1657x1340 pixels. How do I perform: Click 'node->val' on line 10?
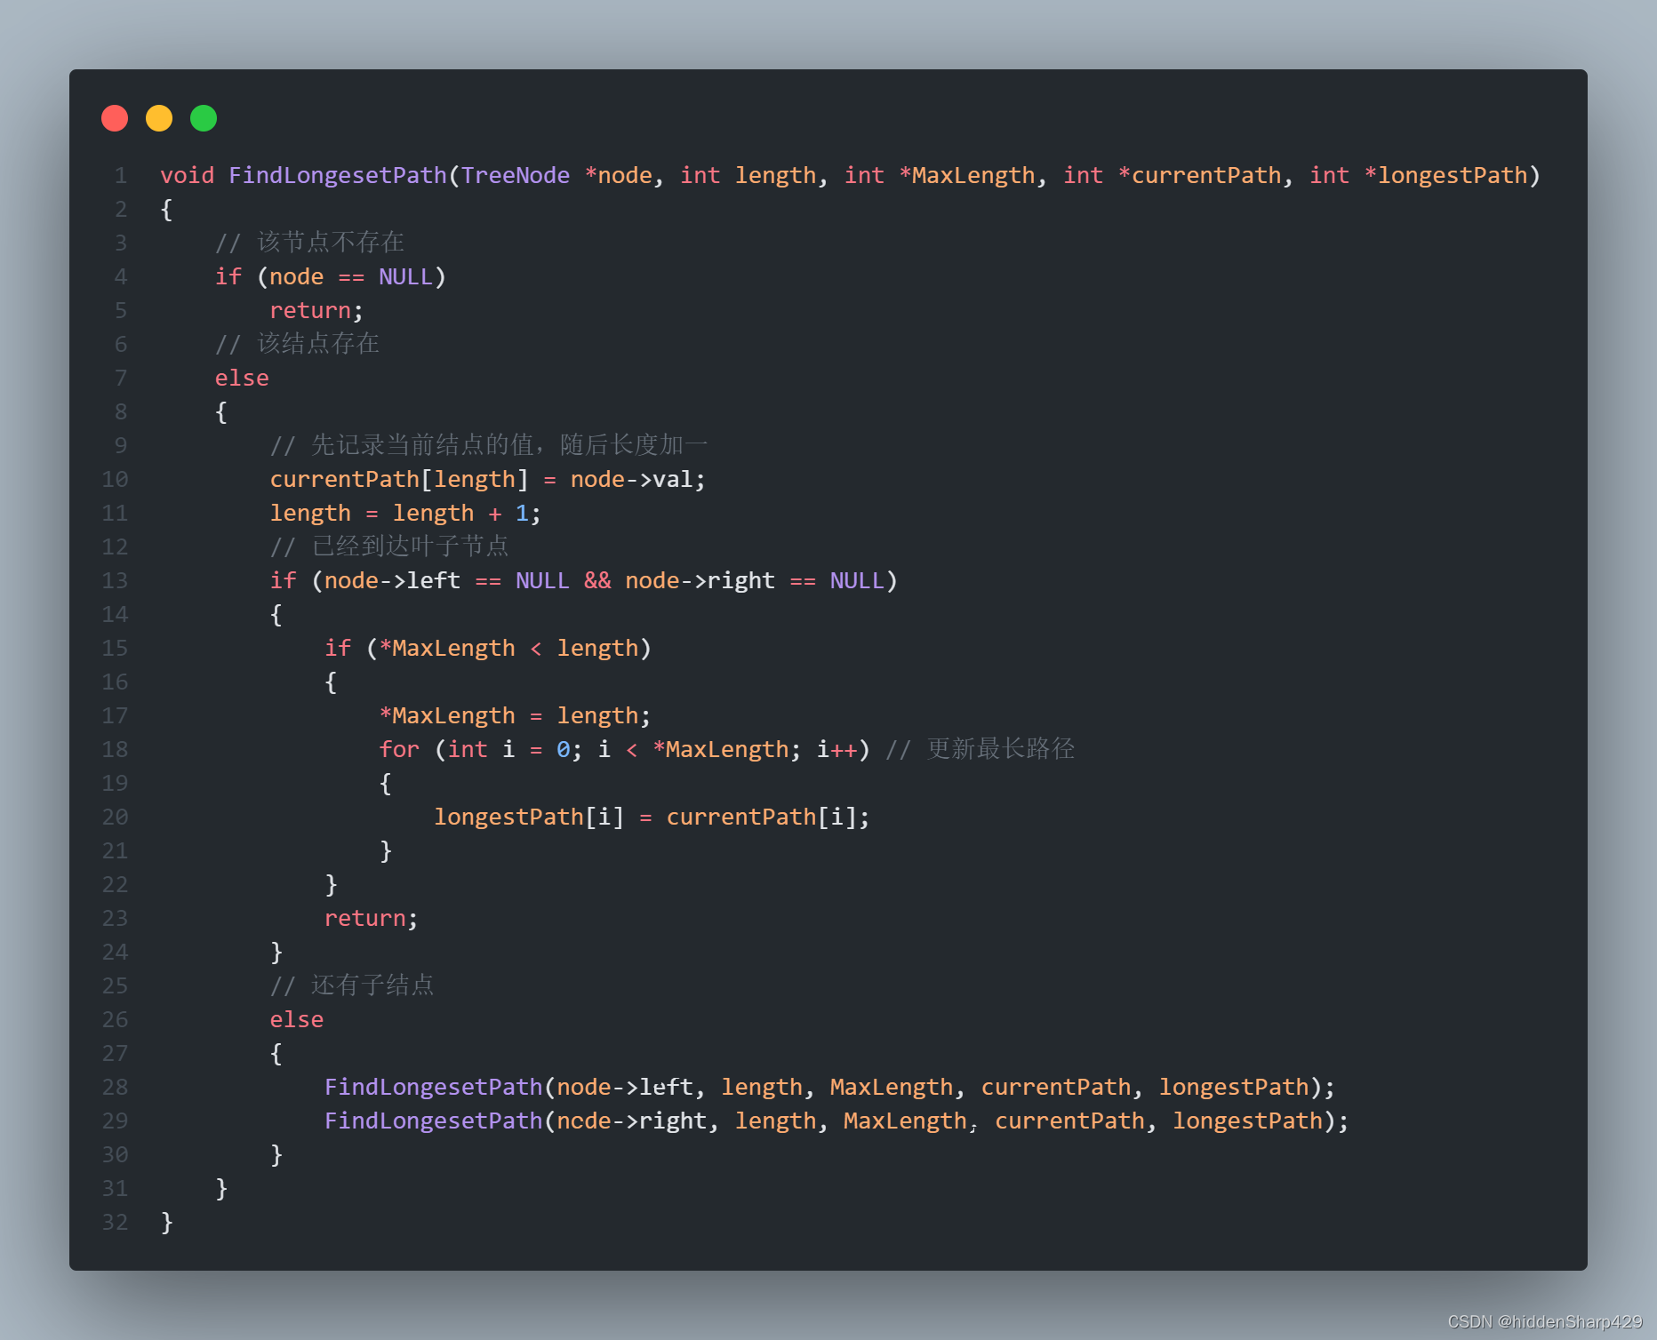[631, 479]
